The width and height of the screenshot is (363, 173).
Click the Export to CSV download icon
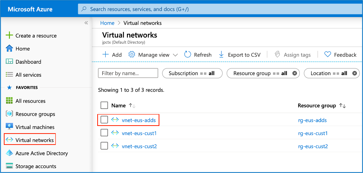pos(222,55)
